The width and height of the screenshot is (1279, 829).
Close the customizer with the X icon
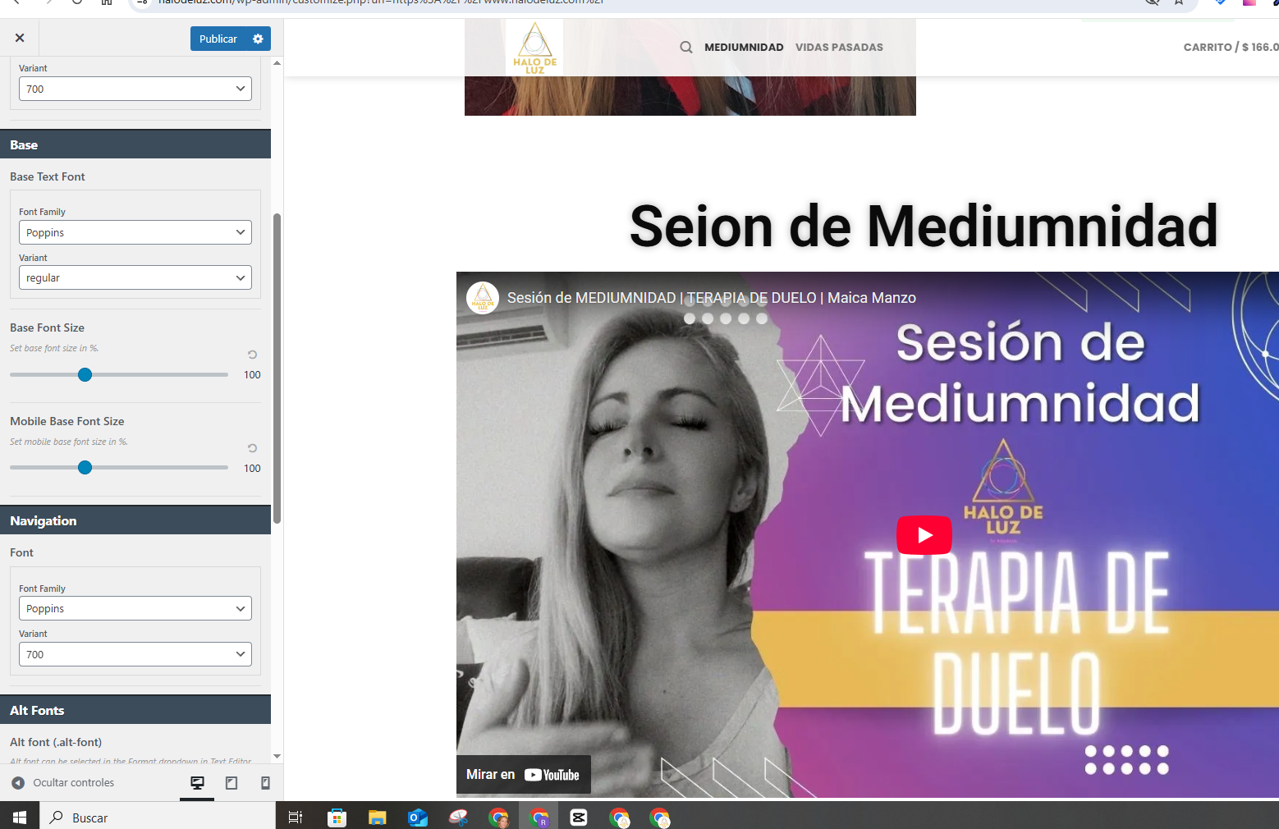(x=20, y=38)
